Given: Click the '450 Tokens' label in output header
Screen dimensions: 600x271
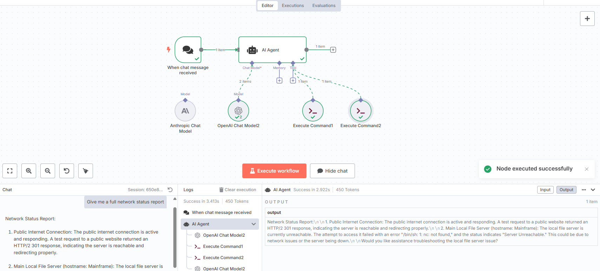Looking at the screenshot, I should (x=347, y=190).
